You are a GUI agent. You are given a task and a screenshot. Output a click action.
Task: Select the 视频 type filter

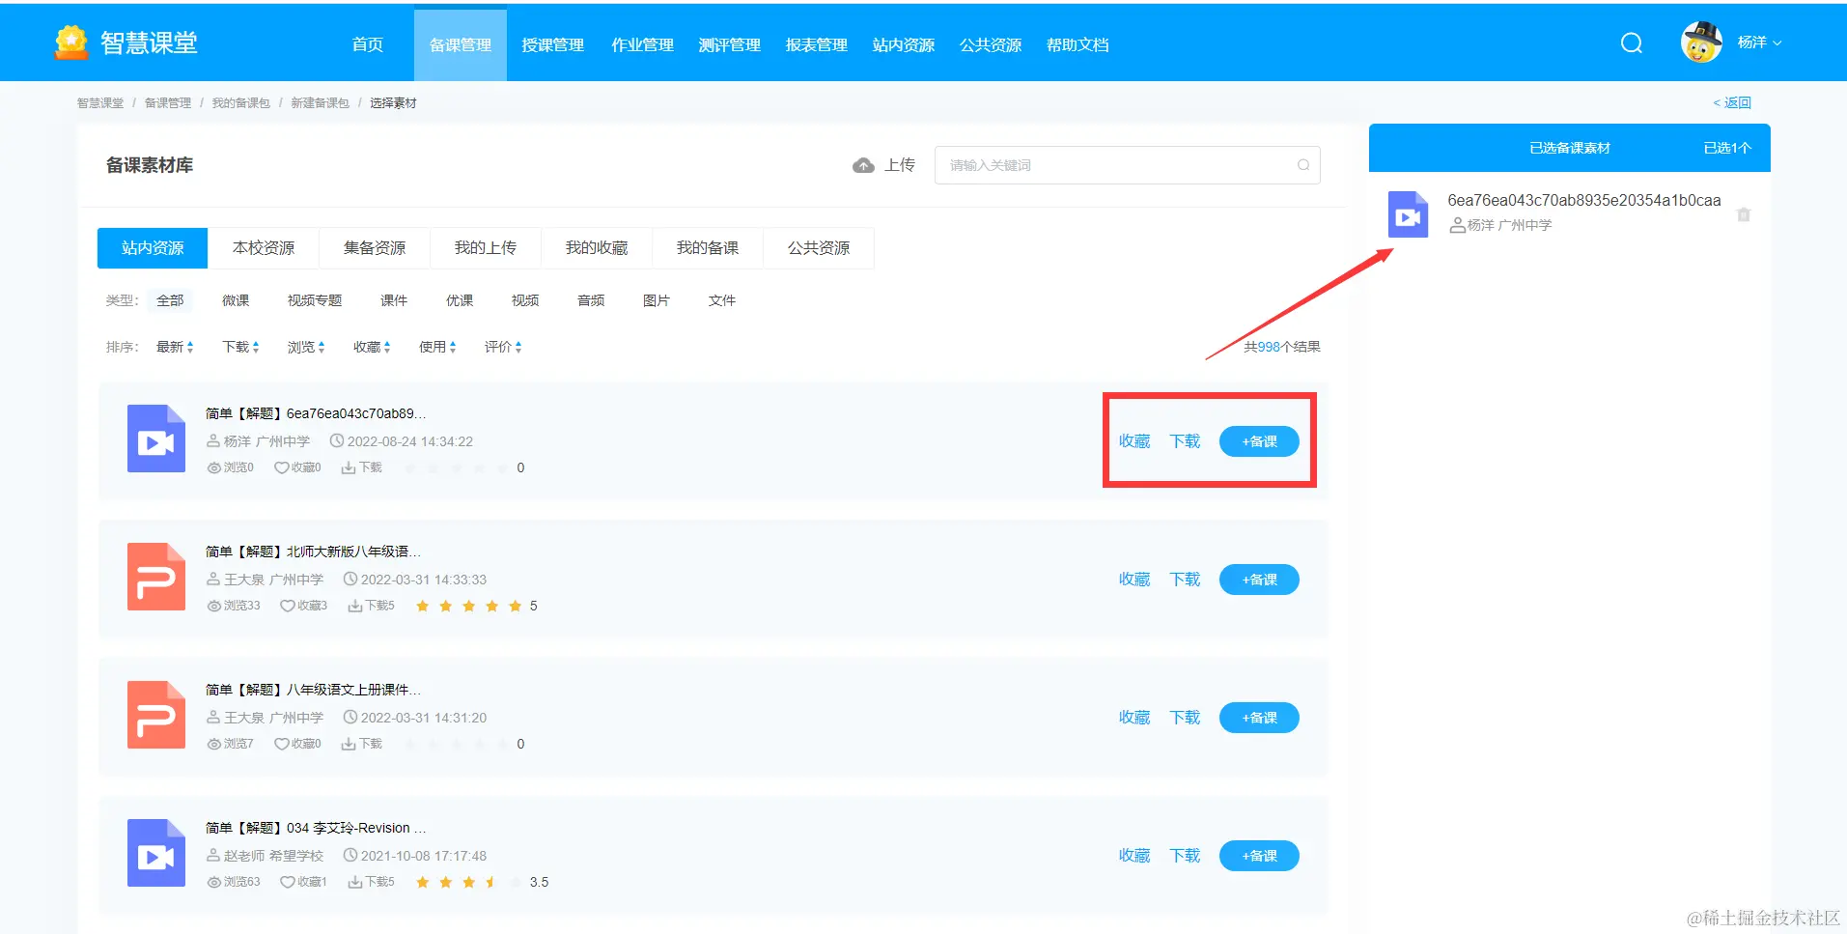(x=524, y=299)
